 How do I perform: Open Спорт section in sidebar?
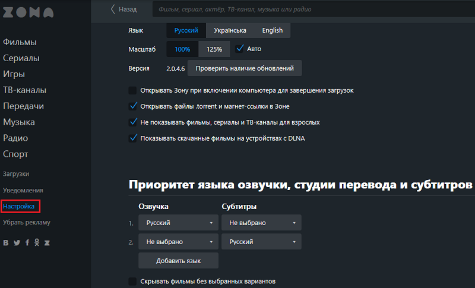click(x=15, y=154)
